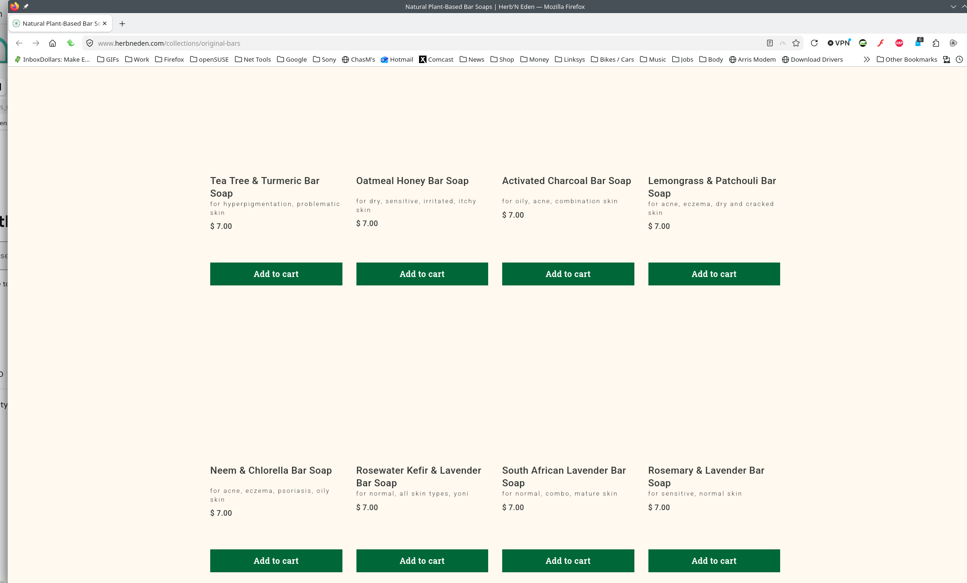Viewport: 967px width, 583px height.
Task: Open the Activated Charcoal Bar Soap product link
Action: [x=566, y=181]
